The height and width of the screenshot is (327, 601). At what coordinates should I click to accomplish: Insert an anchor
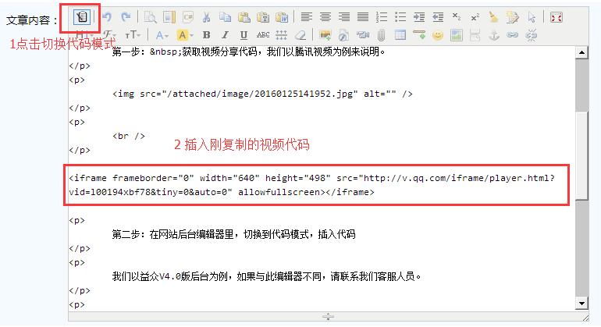(x=494, y=35)
